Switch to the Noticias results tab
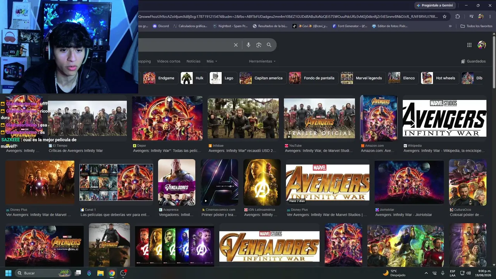 [193, 61]
